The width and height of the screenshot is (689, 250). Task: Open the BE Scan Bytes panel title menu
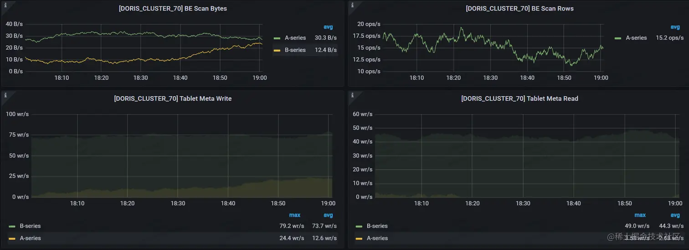pos(173,9)
